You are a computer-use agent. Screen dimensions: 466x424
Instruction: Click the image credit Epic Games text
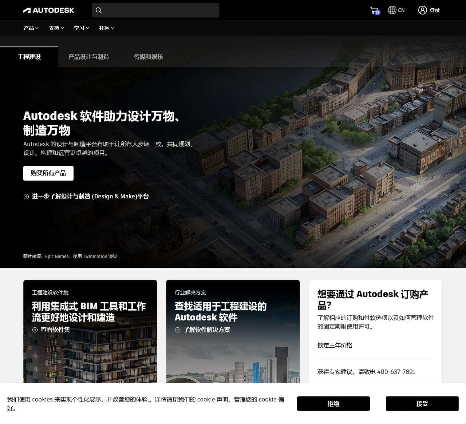pyautogui.click(x=70, y=257)
